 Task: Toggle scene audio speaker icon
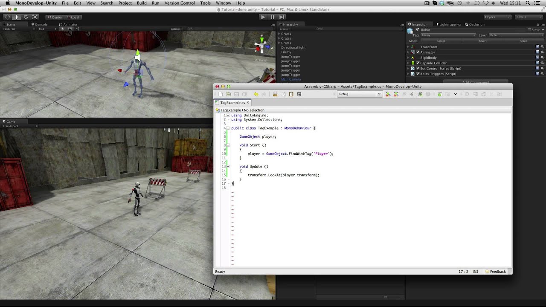77,29
